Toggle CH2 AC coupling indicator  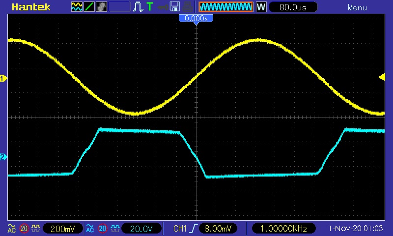[x=90, y=229]
